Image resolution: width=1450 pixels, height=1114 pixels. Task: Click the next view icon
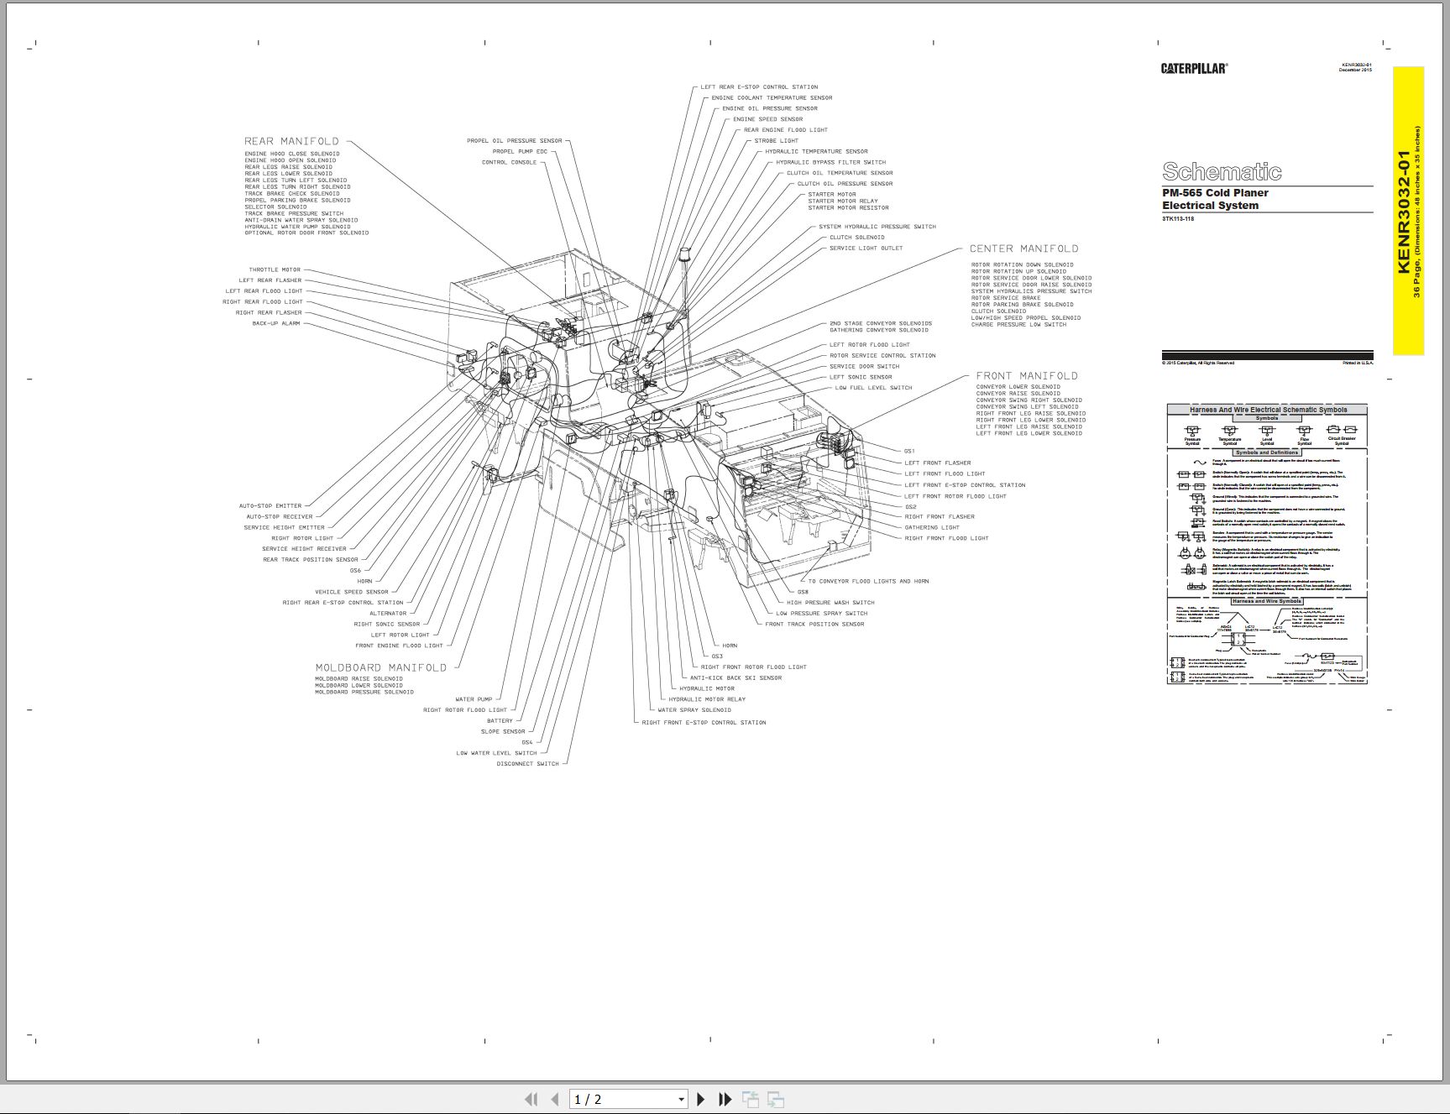pyautogui.click(x=776, y=1099)
